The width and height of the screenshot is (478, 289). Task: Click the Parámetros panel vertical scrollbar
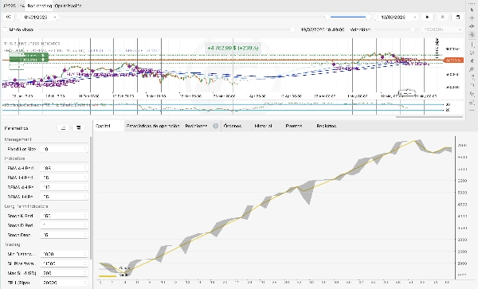coord(91,198)
